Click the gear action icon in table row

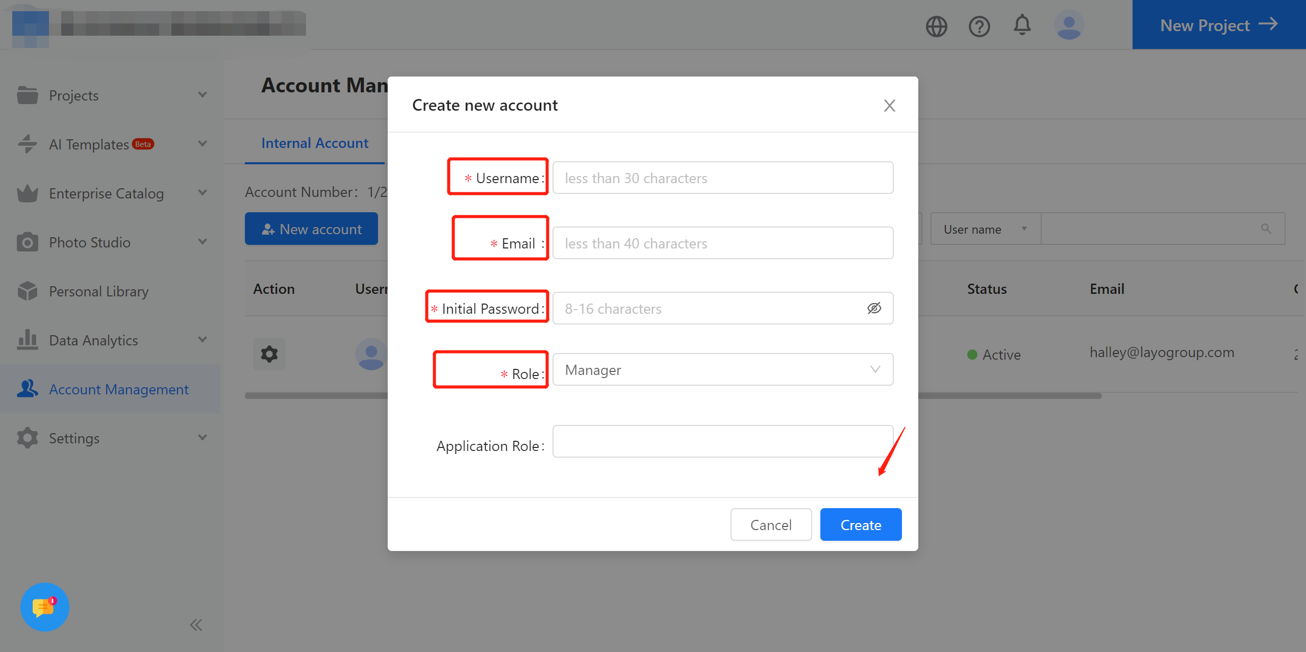[269, 354]
